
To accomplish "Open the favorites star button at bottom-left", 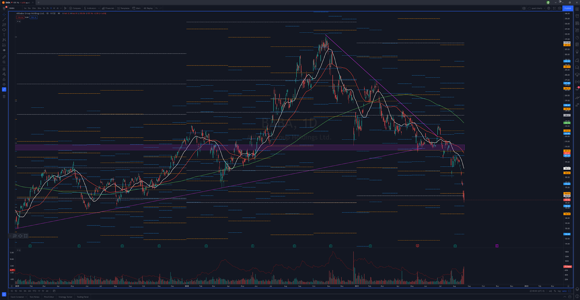I will 4,294.
